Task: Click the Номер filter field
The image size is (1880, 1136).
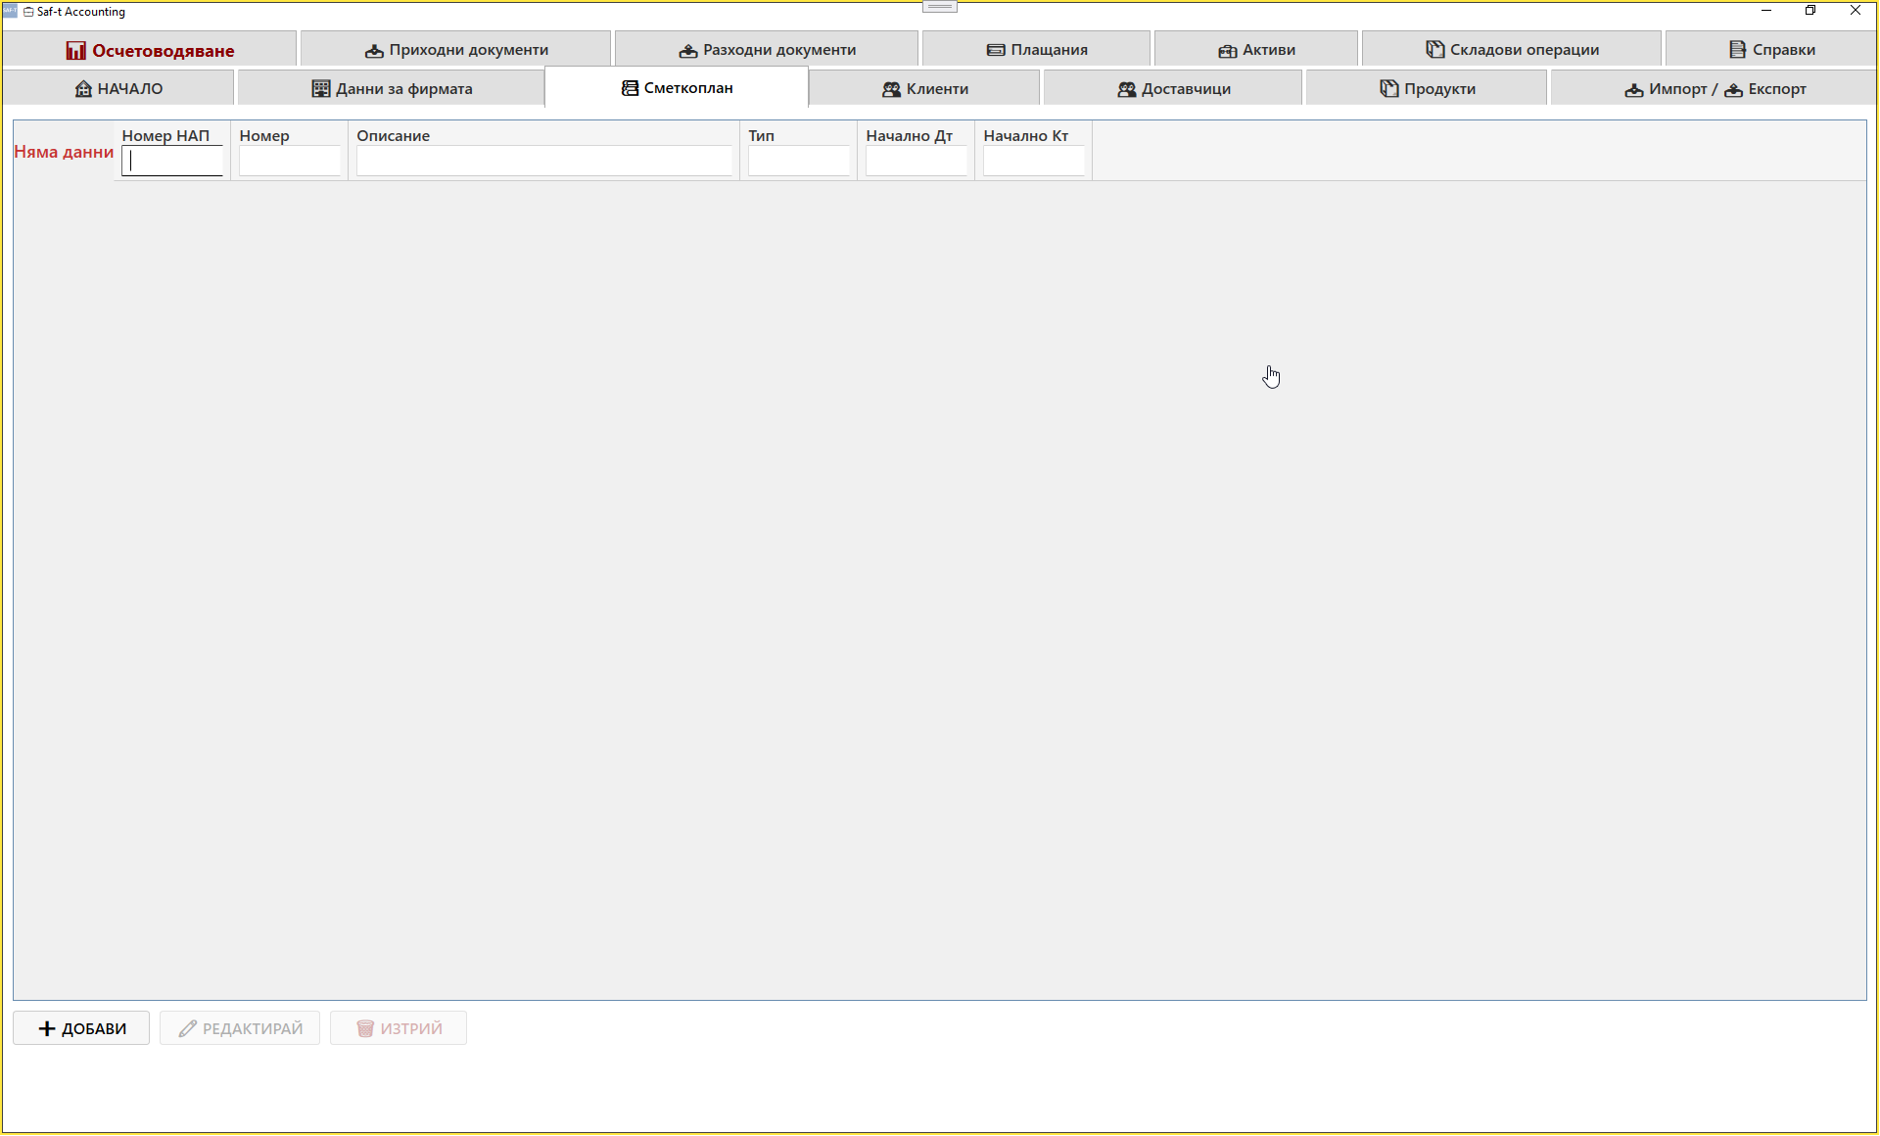Action: 290,161
